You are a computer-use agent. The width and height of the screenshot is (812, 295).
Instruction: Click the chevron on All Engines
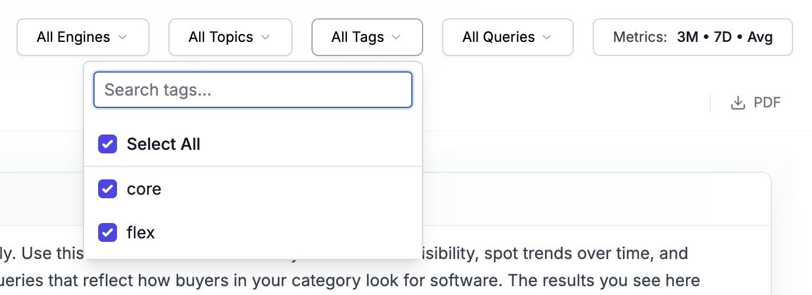tap(122, 37)
